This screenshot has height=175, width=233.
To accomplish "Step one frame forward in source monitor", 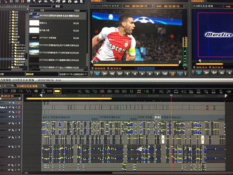I will tap(150, 74).
